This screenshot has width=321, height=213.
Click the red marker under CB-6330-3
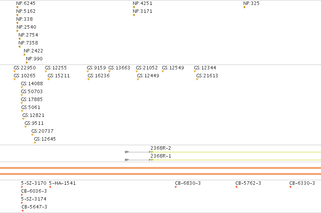(x=290, y=187)
